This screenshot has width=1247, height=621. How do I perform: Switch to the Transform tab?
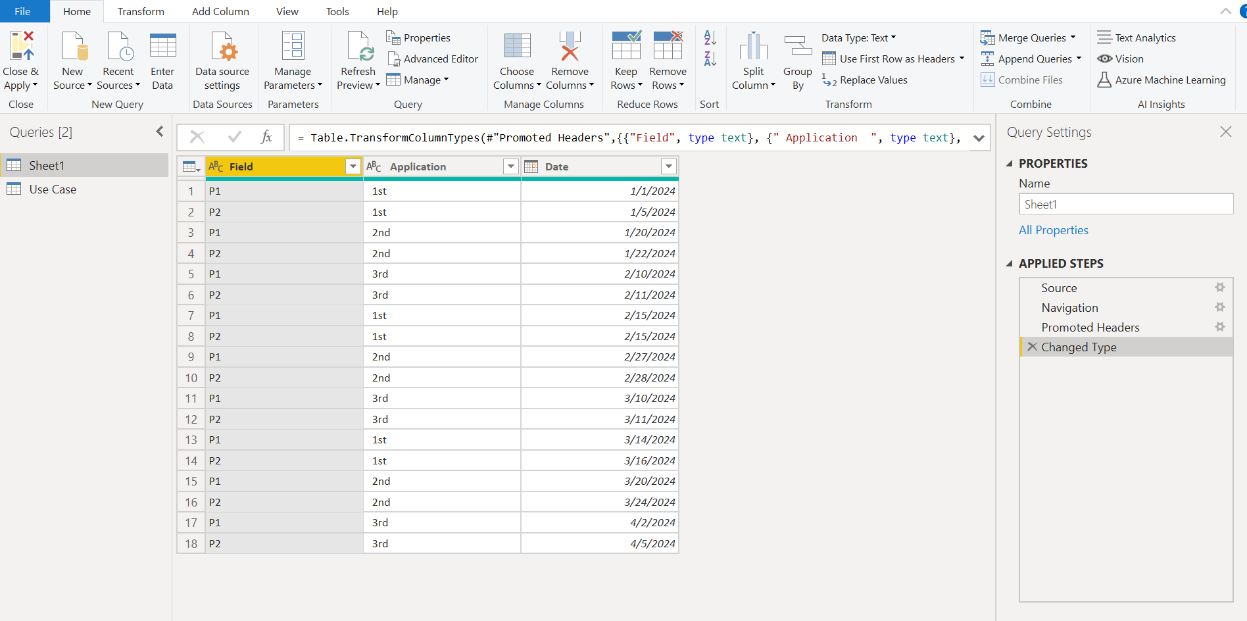click(141, 11)
